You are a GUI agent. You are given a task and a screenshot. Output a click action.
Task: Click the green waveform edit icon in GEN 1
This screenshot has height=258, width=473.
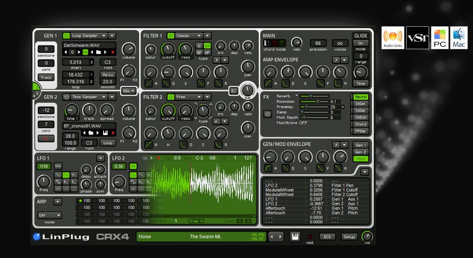[85, 52]
